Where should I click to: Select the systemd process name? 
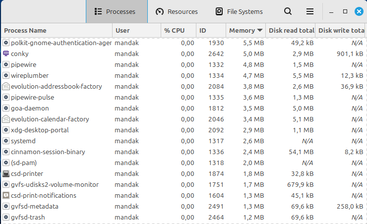[23, 141]
